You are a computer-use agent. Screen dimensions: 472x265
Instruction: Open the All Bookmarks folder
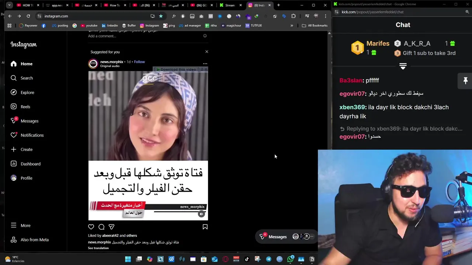pyautogui.click(x=315, y=25)
